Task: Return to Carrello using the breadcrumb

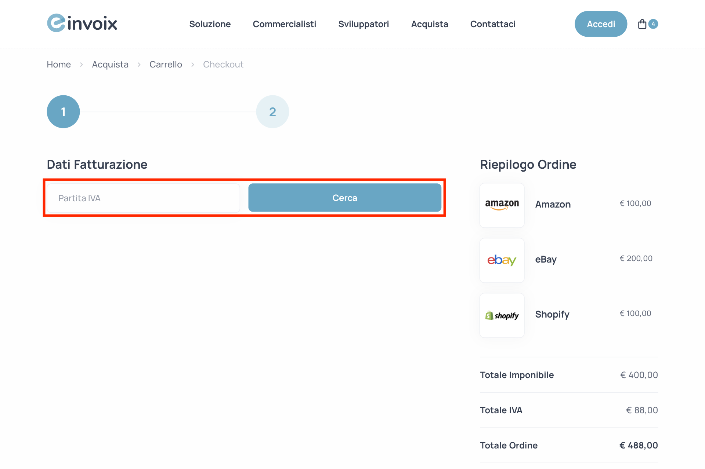Action: (166, 64)
